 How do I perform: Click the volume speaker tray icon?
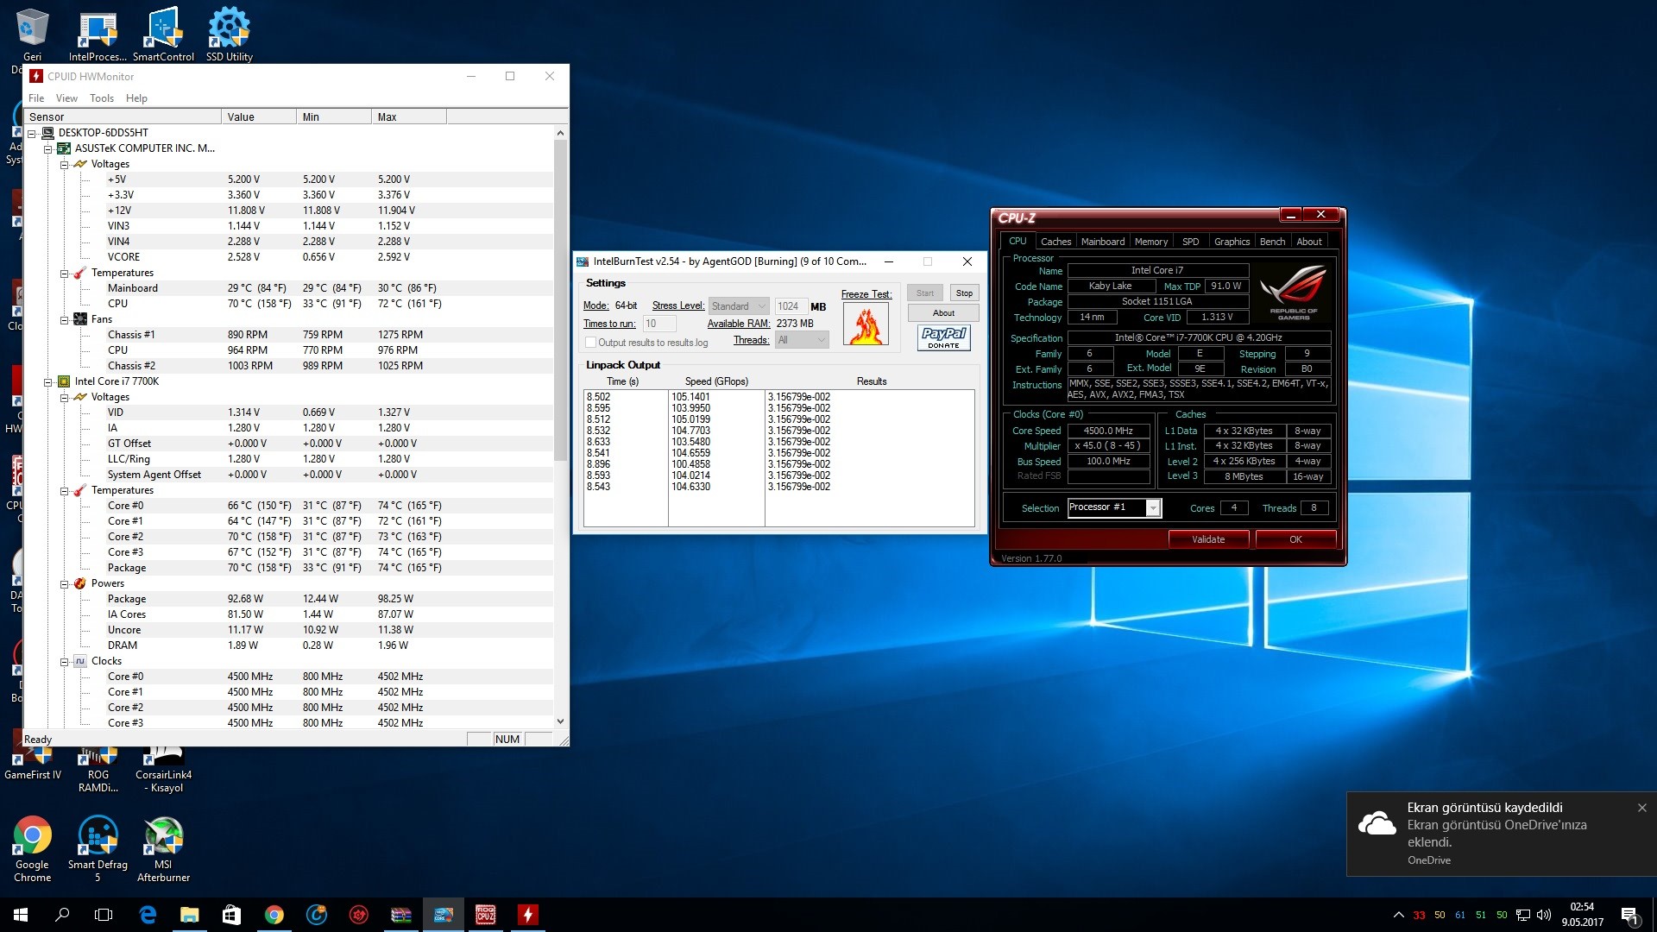point(1544,915)
